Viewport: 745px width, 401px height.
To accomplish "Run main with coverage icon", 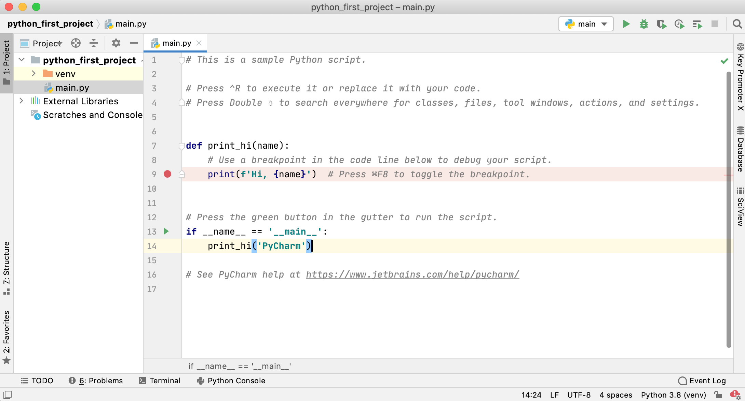I will click(x=661, y=24).
